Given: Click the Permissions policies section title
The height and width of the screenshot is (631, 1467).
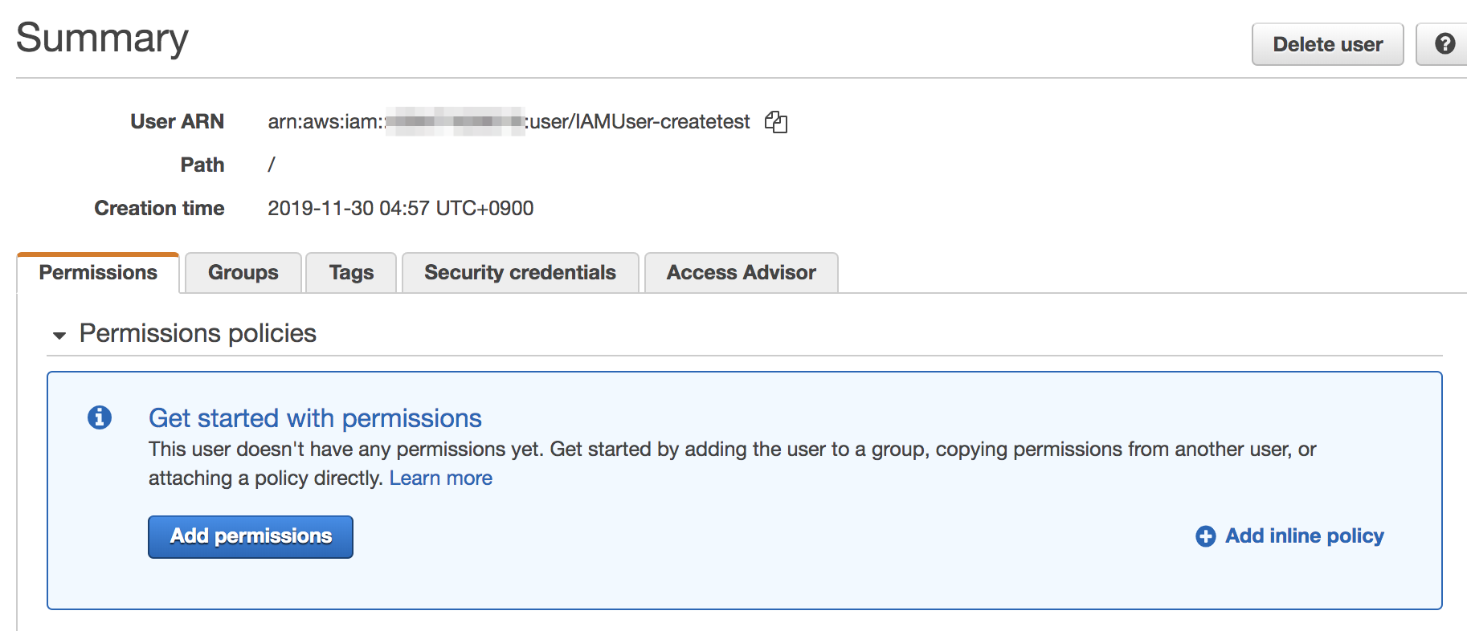Looking at the screenshot, I should [198, 333].
